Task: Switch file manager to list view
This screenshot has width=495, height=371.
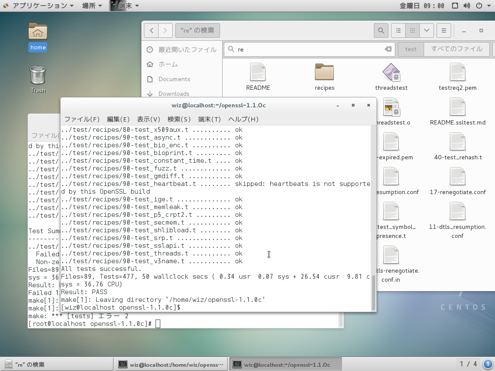Action: point(398,30)
